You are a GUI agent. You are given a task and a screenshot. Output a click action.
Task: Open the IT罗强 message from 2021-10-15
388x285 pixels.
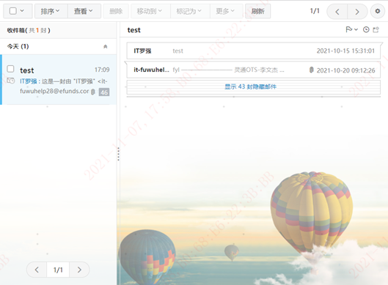coord(253,51)
